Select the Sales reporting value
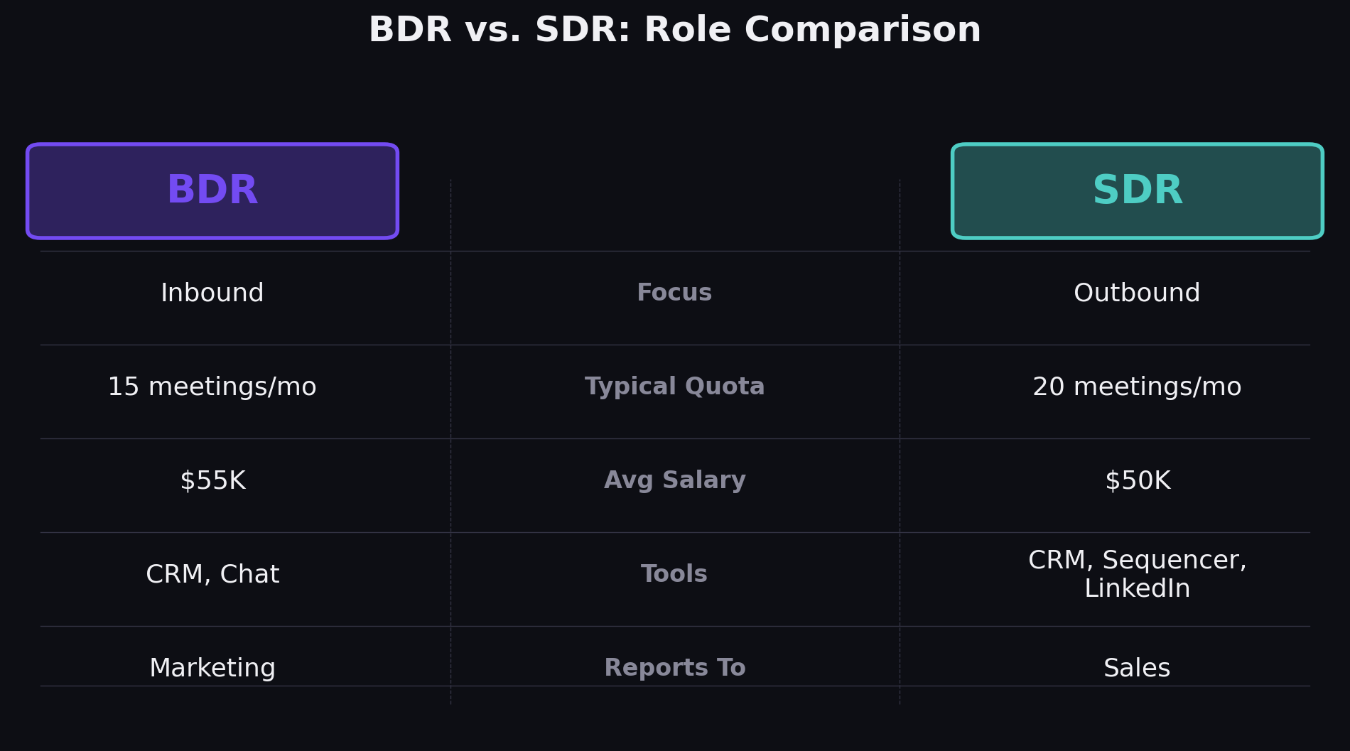 click(x=1137, y=667)
